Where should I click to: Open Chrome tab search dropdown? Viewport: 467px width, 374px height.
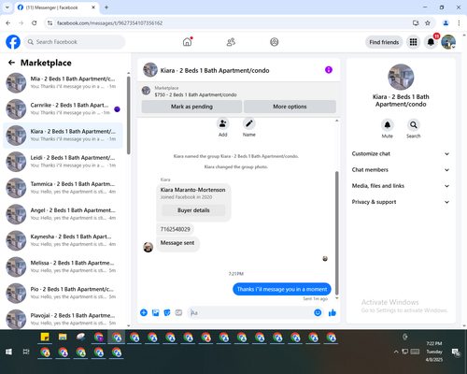tap(7, 7)
